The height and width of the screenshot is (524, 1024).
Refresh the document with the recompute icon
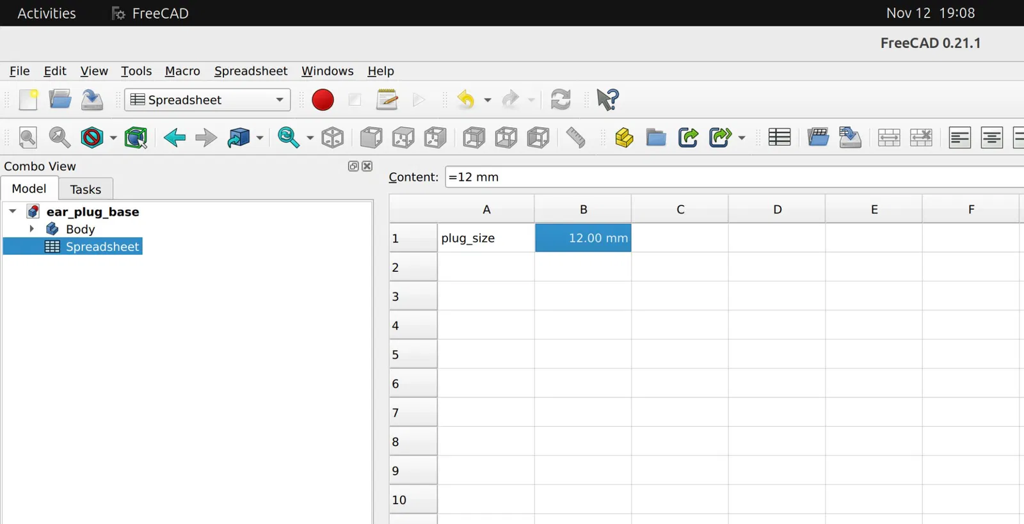(561, 100)
